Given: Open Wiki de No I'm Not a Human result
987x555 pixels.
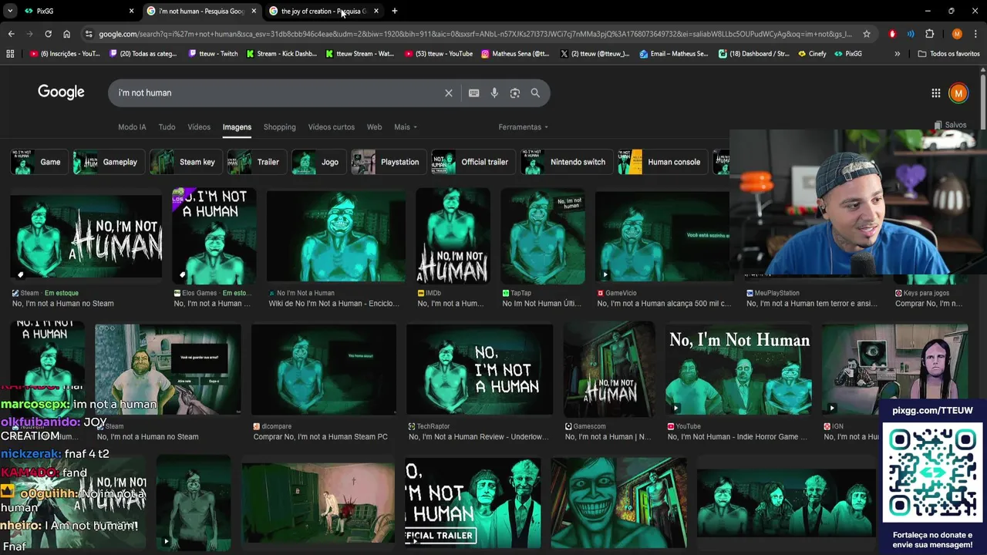Looking at the screenshot, I should pos(333,304).
